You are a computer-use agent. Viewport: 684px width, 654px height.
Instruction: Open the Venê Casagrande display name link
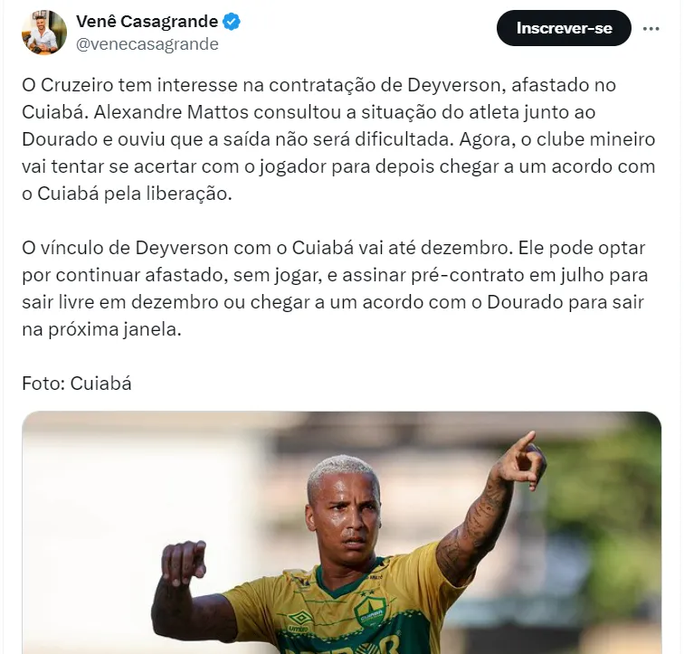pyautogui.click(x=147, y=22)
